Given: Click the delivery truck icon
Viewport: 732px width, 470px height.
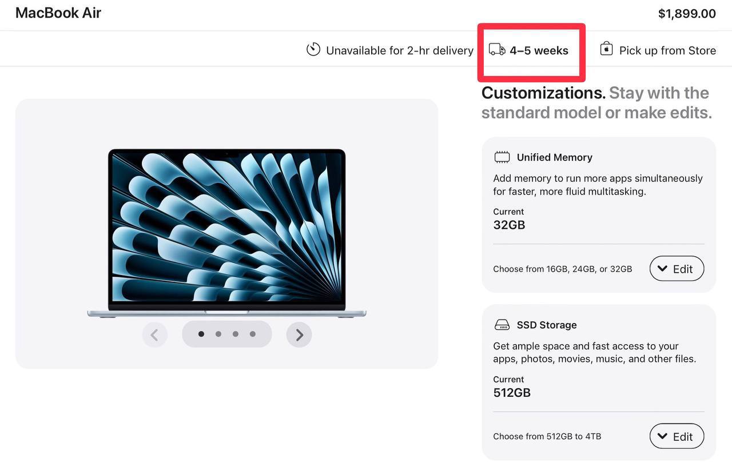Looking at the screenshot, I should 497,50.
